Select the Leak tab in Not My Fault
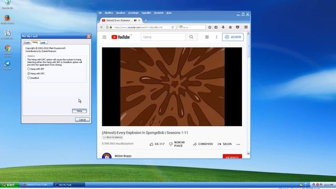The height and width of the screenshot is (189, 336). click(x=43, y=43)
